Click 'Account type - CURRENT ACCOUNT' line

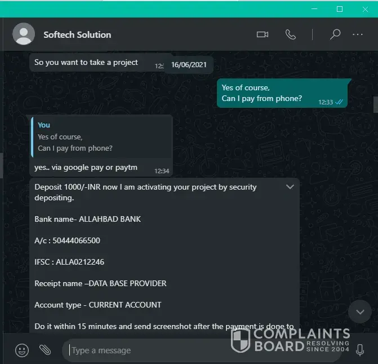pos(98,305)
